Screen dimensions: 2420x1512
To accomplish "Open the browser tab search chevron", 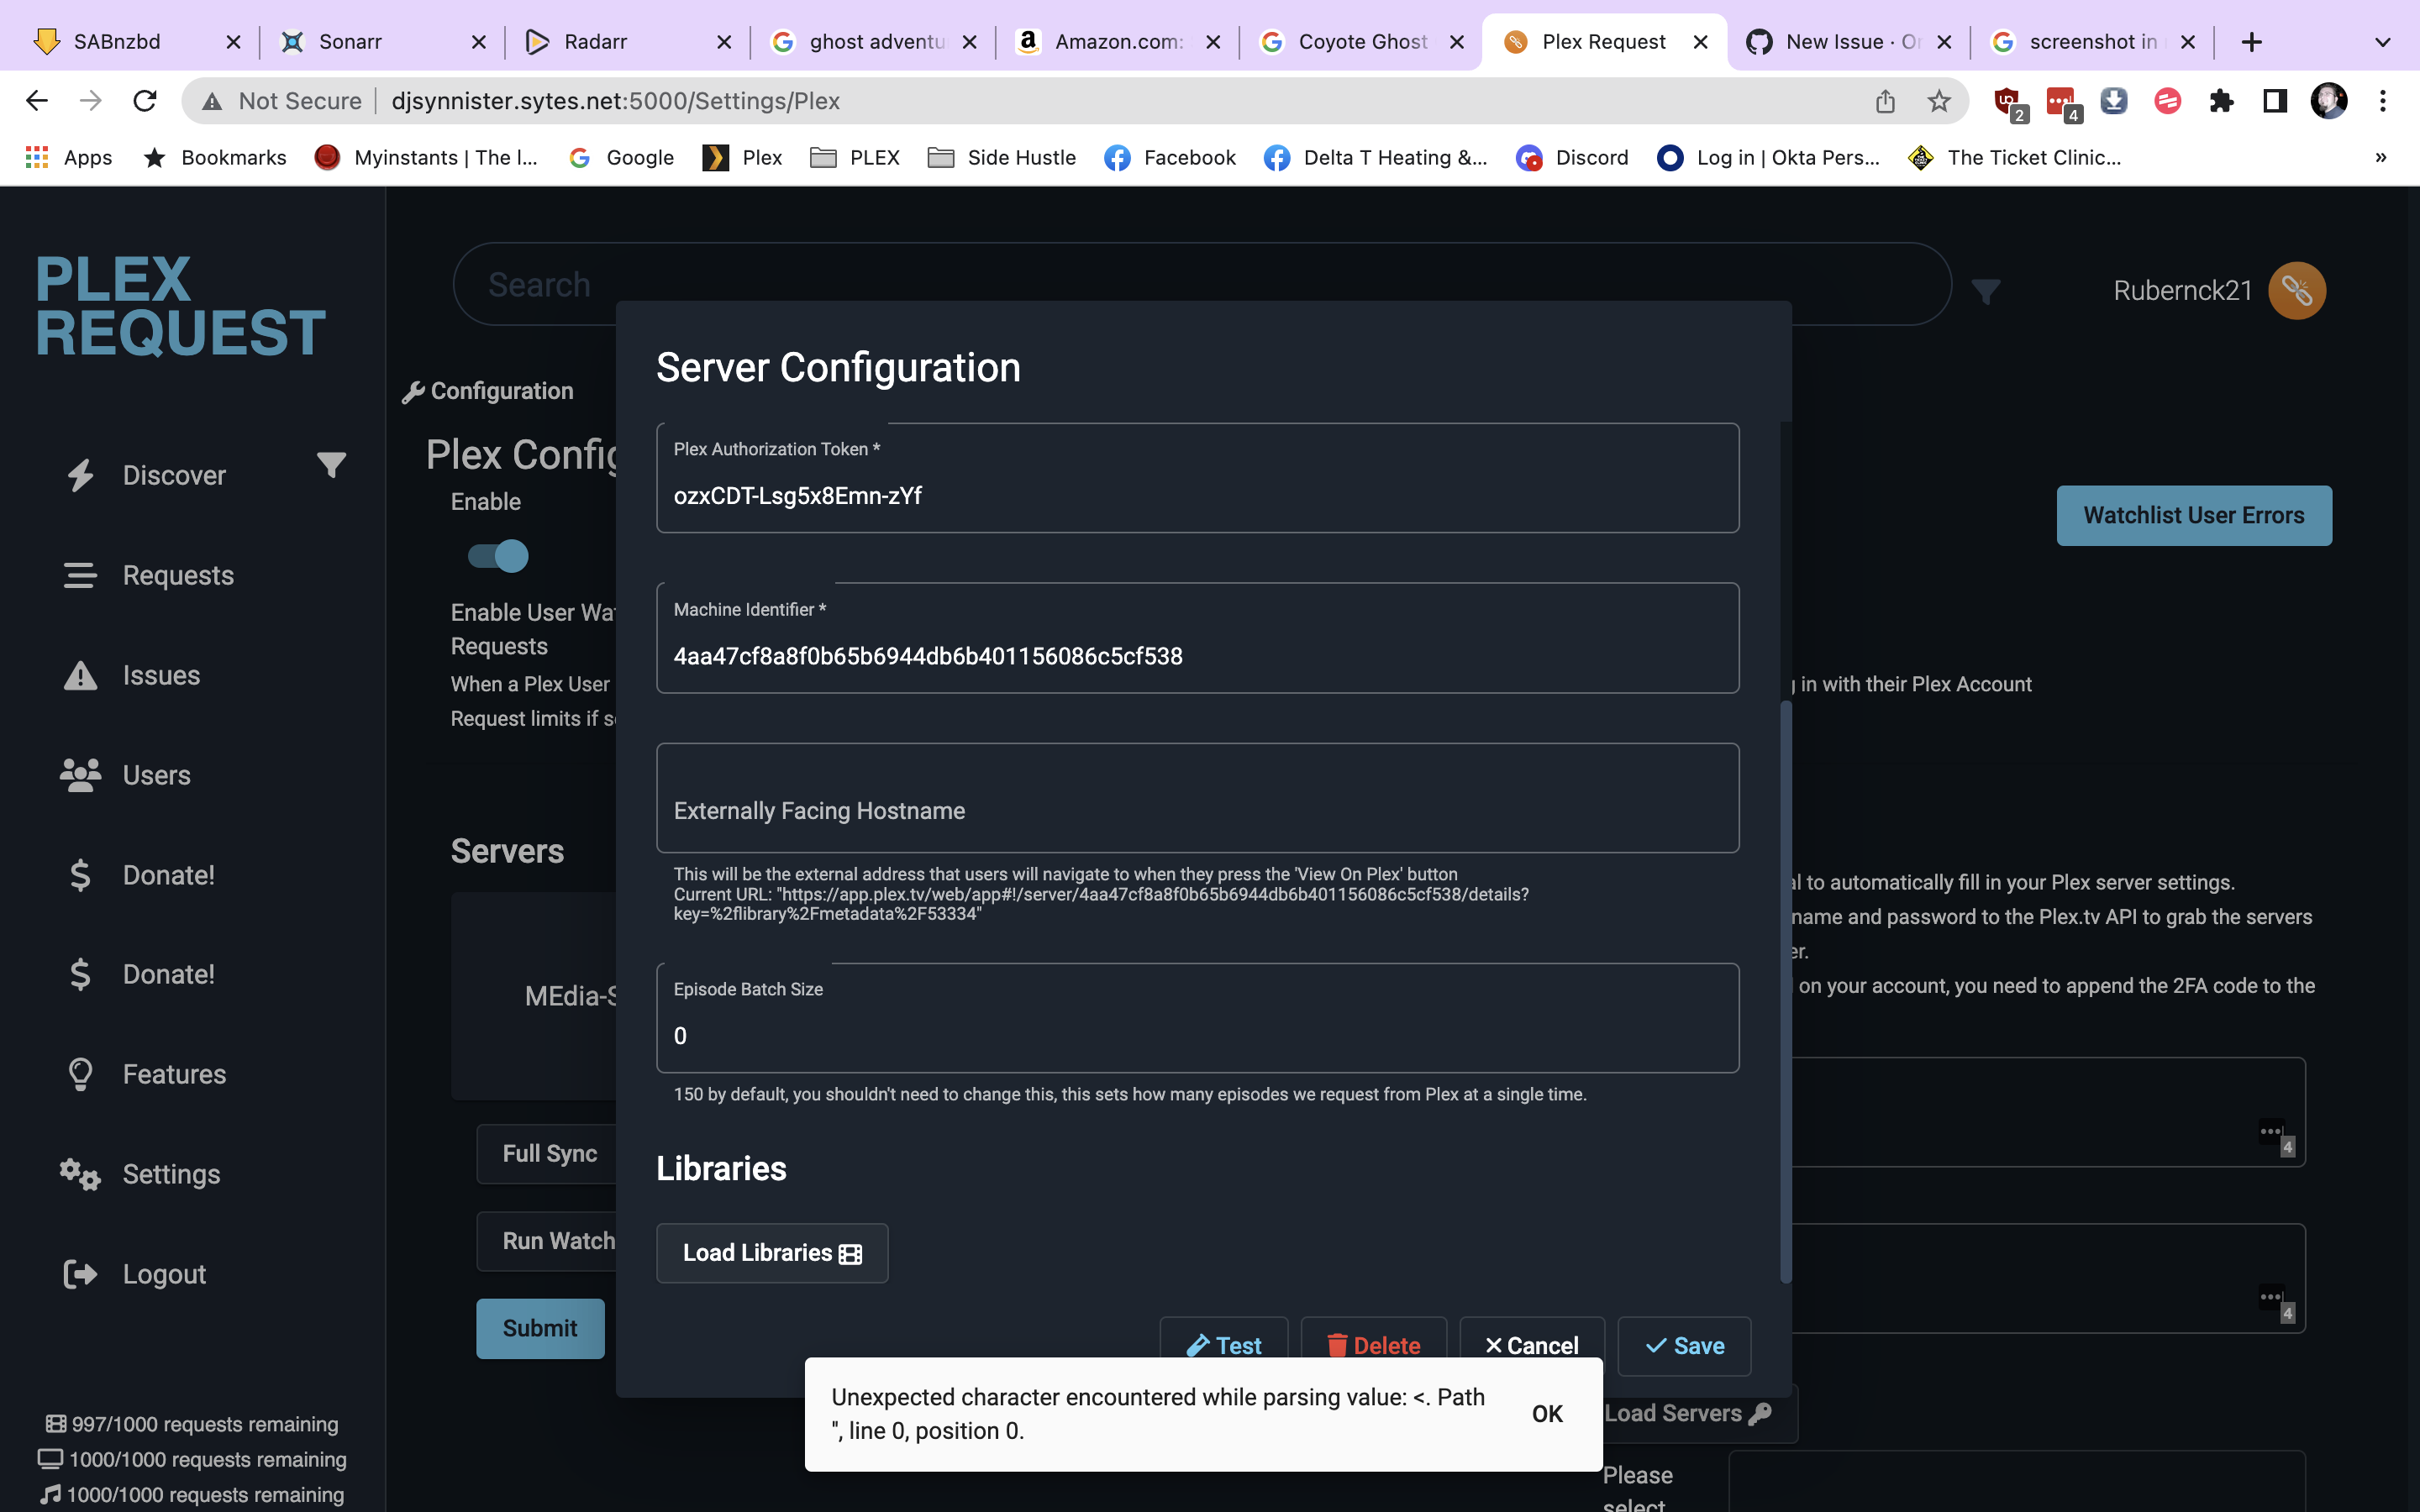I will [2382, 41].
